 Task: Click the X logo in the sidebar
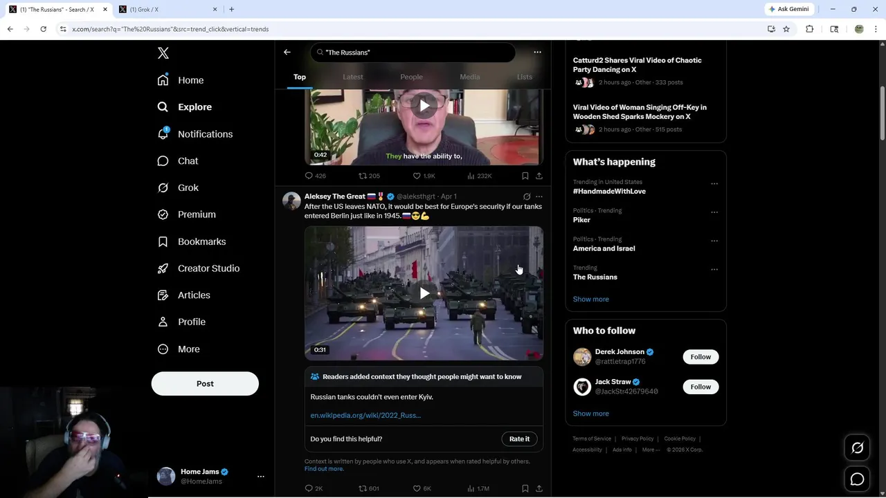(x=163, y=53)
